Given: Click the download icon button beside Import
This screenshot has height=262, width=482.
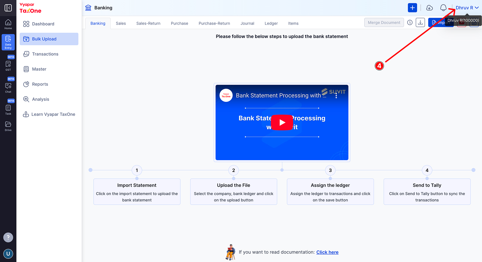Looking at the screenshot, I should pyautogui.click(x=420, y=23).
